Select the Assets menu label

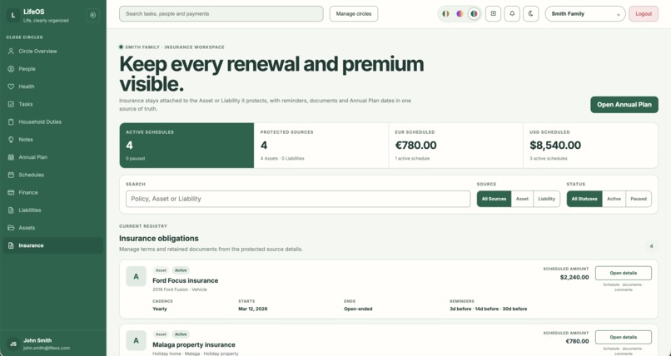pos(27,228)
